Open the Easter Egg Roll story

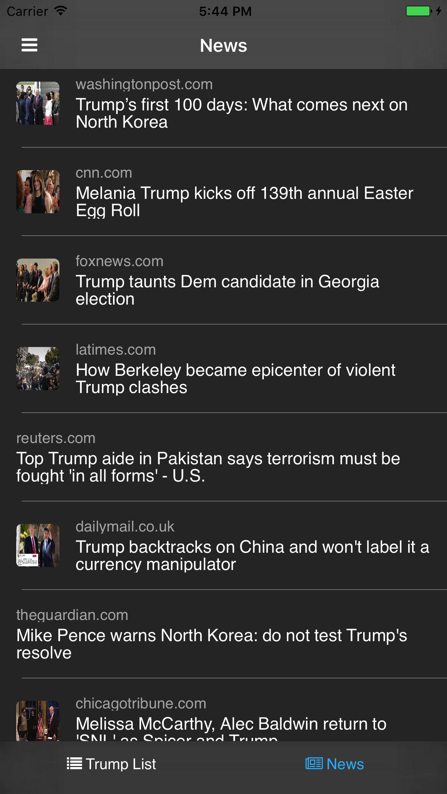(244, 202)
